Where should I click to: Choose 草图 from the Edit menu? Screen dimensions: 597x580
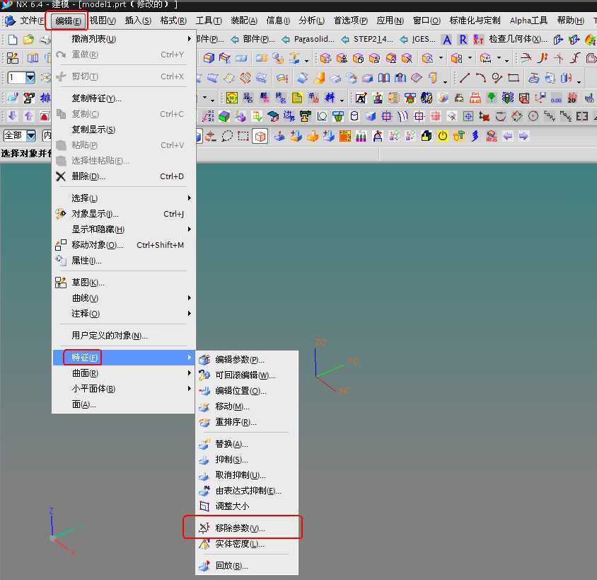(124, 283)
